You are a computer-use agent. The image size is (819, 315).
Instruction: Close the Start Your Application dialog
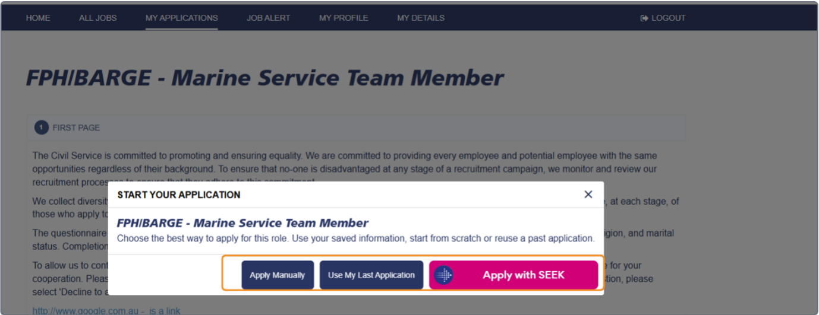pyautogui.click(x=588, y=195)
